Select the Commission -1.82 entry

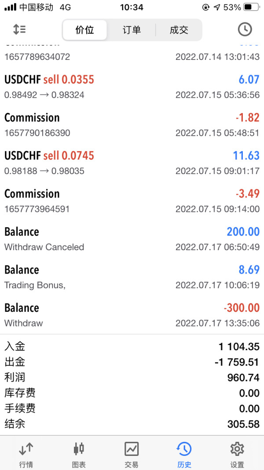click(132, 125)
